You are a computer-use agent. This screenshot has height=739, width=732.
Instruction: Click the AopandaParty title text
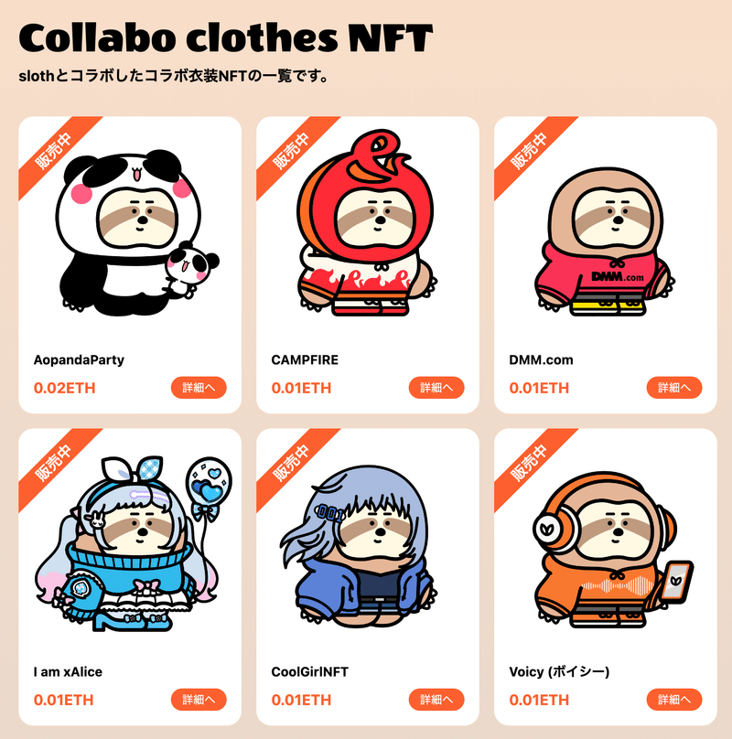pyautogui.click(x=79, y=360)
